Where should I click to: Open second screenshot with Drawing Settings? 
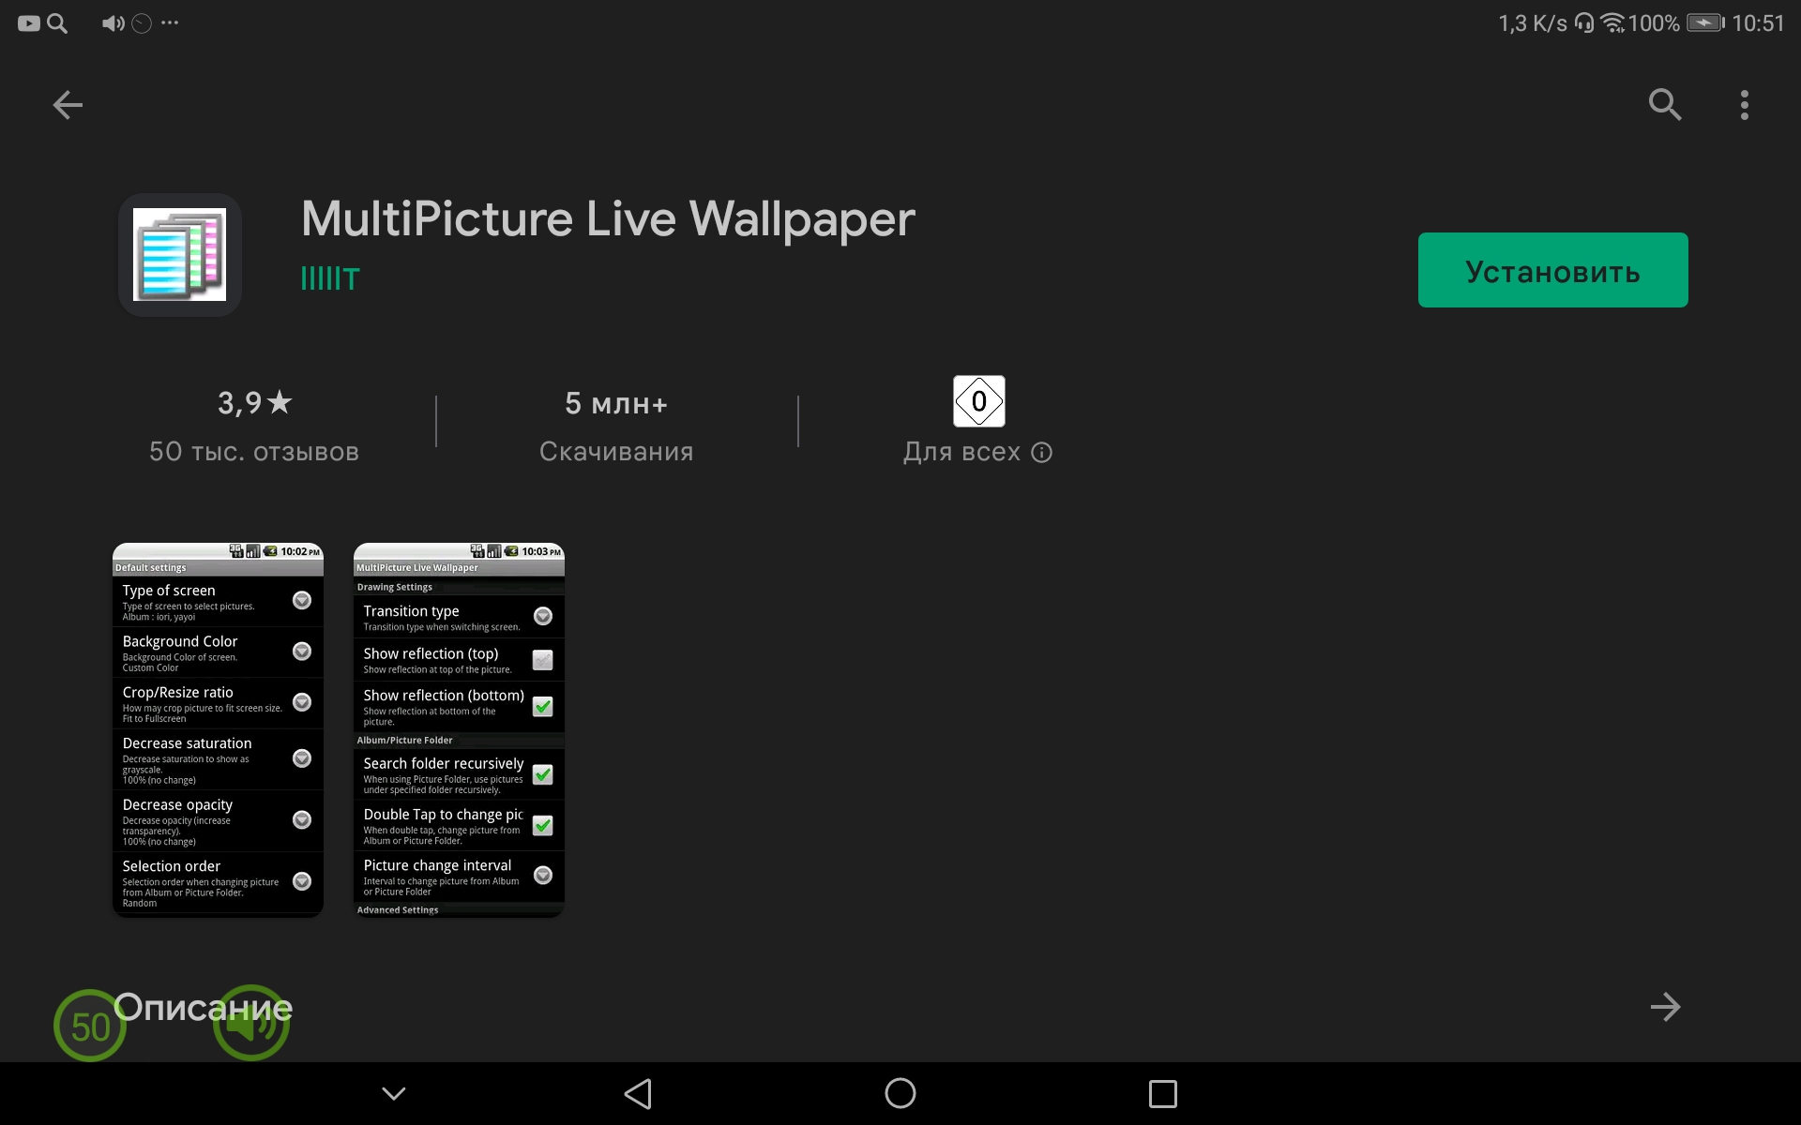tap(459, 729)
